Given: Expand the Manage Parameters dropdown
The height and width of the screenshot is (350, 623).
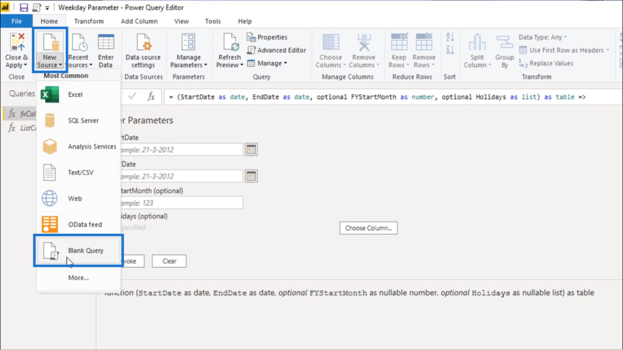Looking at the screenshot, I should [x=188, y=65].
